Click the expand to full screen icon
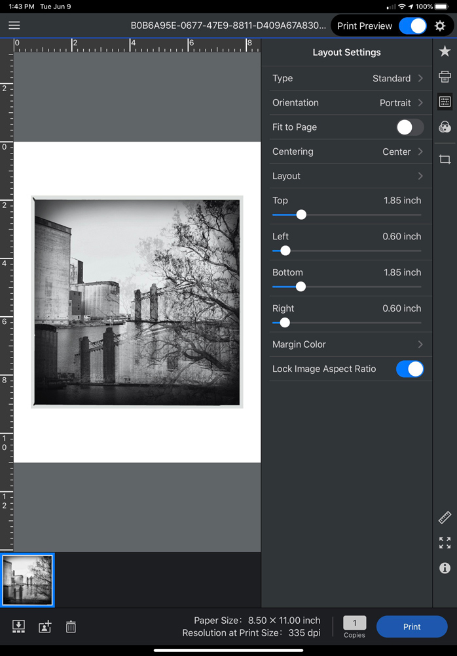 445,543
